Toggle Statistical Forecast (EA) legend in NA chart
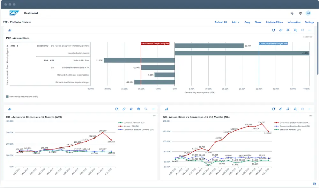Viewport: 319px width, 188px height. click(287, 130)
